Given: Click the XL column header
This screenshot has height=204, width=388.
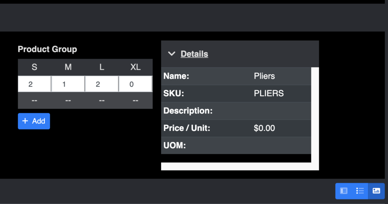Looking at the screenshot, I should tap(135, 67).
